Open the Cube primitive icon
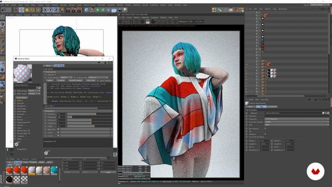332x187 pixels. click(87, 10)
